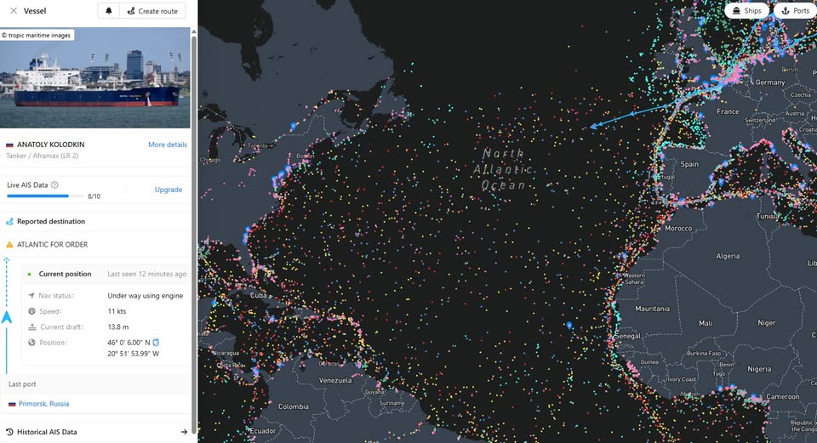Click the Live AIS Data info icon
The height and width of the screenshot is (443, 817).
point(54,185)
